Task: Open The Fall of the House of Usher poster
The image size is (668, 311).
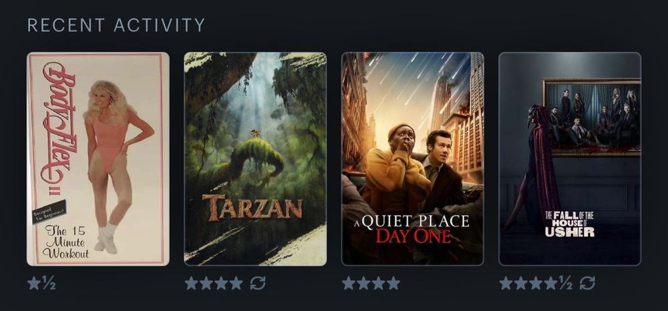Action: tap(570, 159)
